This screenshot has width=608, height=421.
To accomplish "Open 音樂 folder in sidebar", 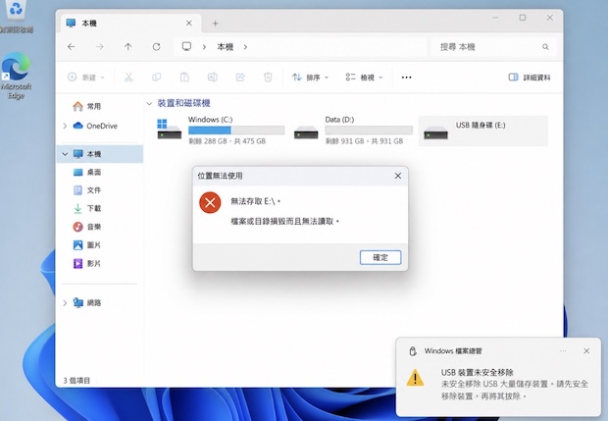I will [87, 227].
